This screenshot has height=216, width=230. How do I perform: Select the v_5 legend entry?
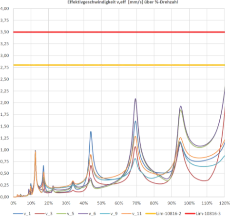pos(65,214)
